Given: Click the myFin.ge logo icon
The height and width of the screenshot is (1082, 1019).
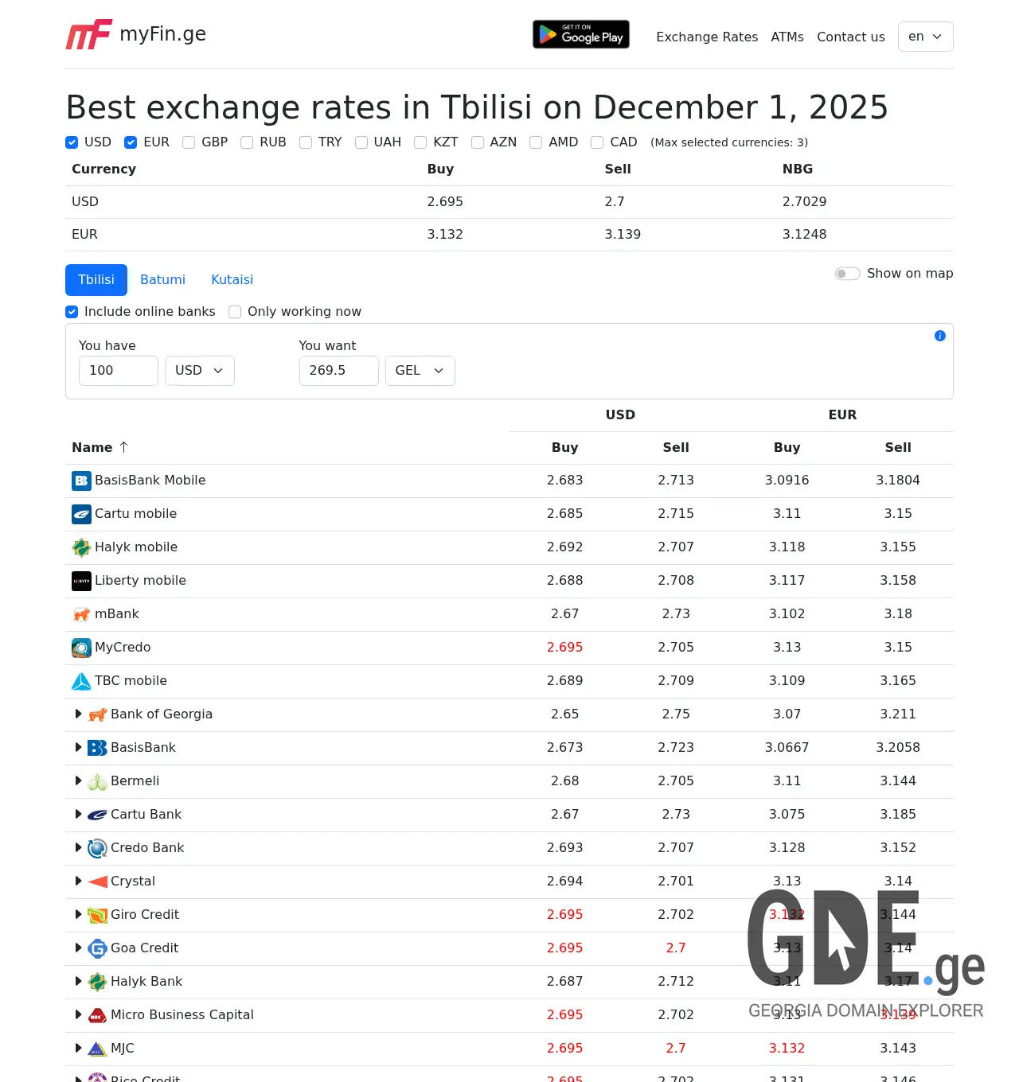Looking at the screenshot, I should 88,34.
